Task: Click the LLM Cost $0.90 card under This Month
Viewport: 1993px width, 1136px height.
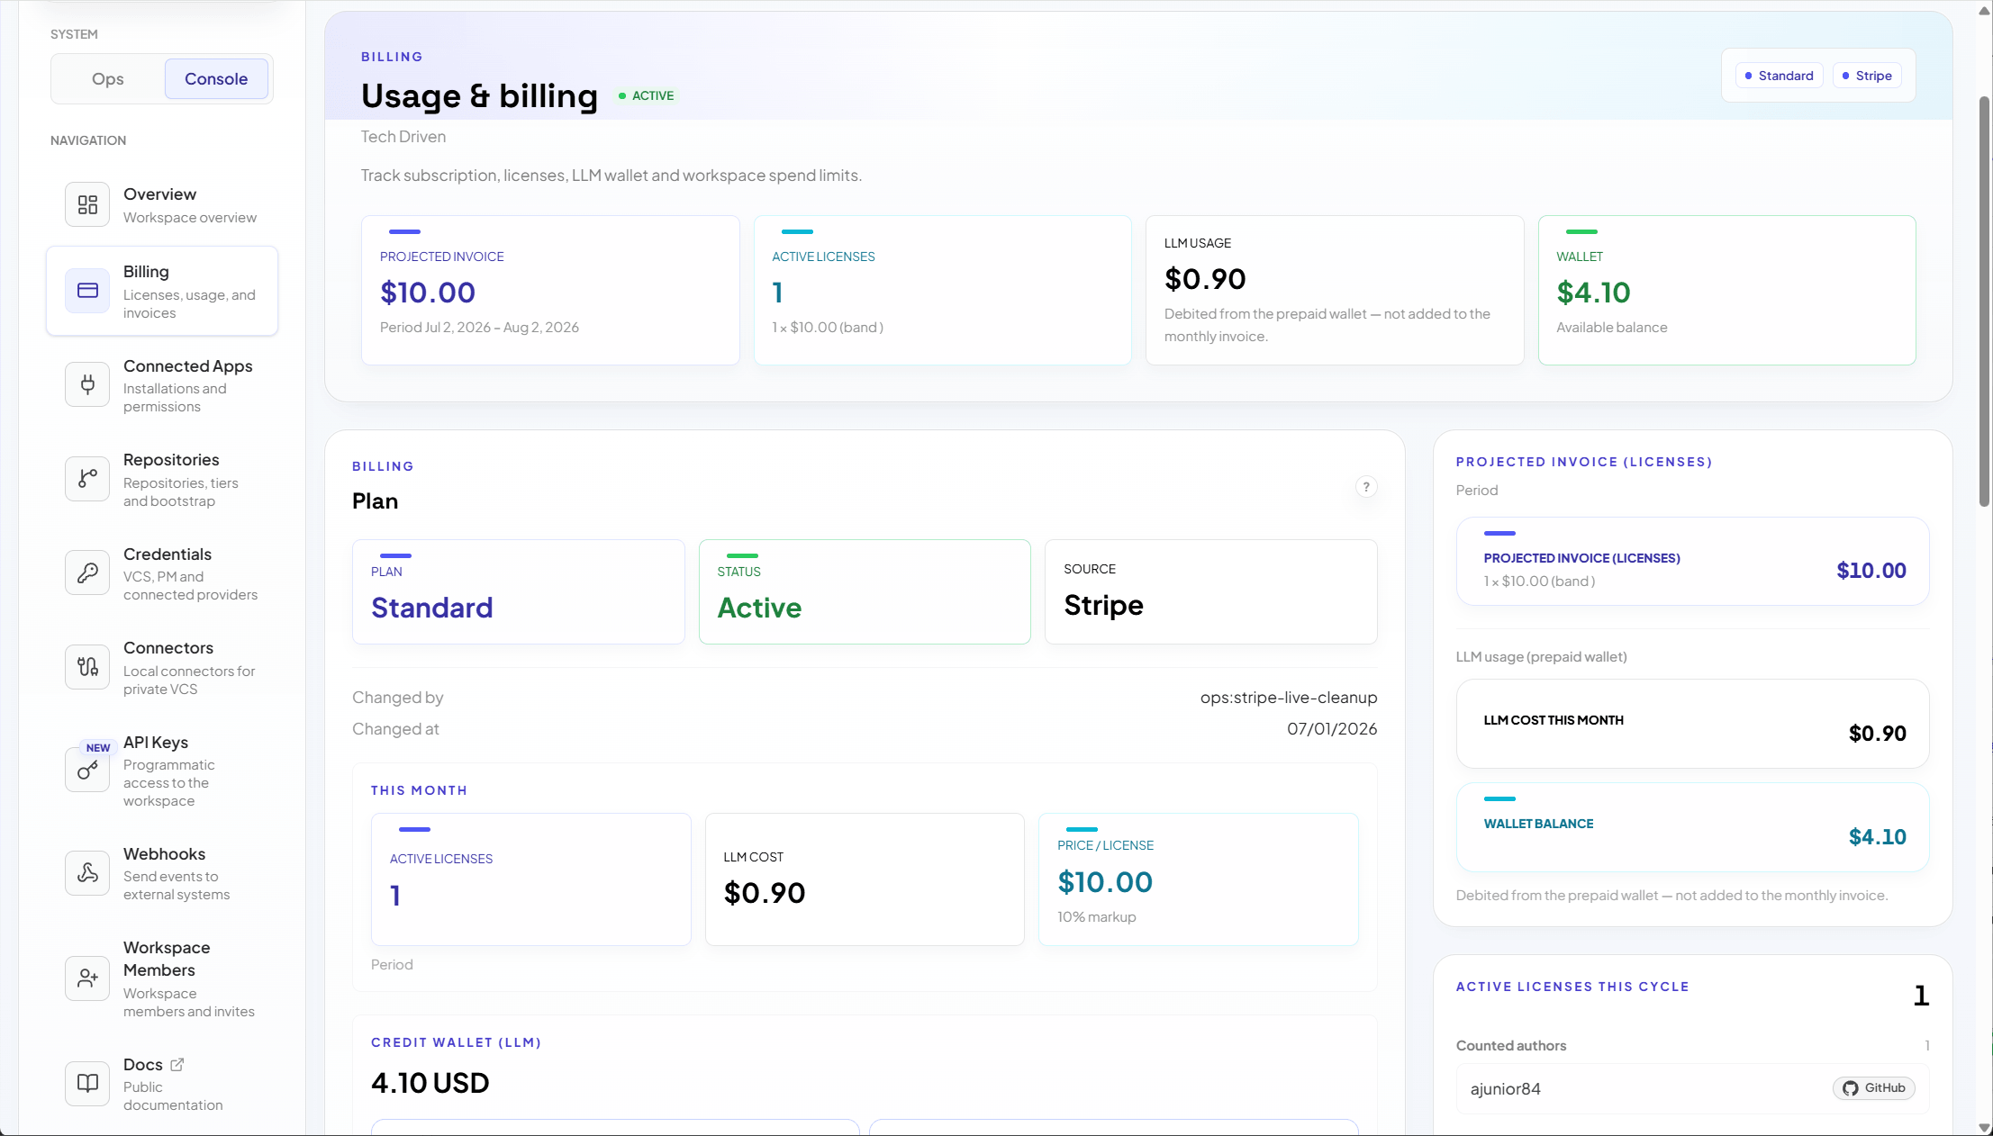Action: (865, 879)
